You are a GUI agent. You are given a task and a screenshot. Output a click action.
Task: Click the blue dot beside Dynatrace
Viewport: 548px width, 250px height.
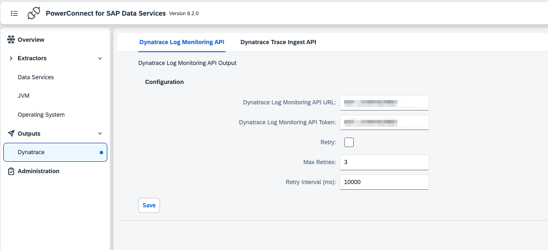[x=101, y=153]
